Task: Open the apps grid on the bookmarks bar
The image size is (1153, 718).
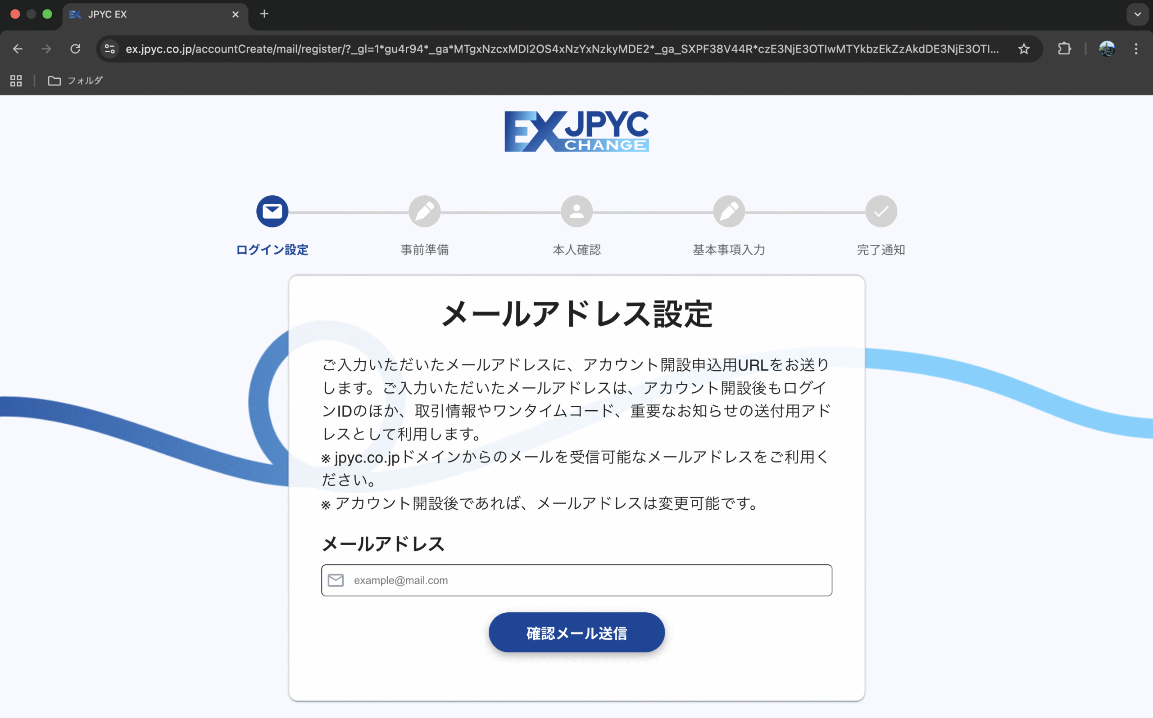Action: pos(15,81)
